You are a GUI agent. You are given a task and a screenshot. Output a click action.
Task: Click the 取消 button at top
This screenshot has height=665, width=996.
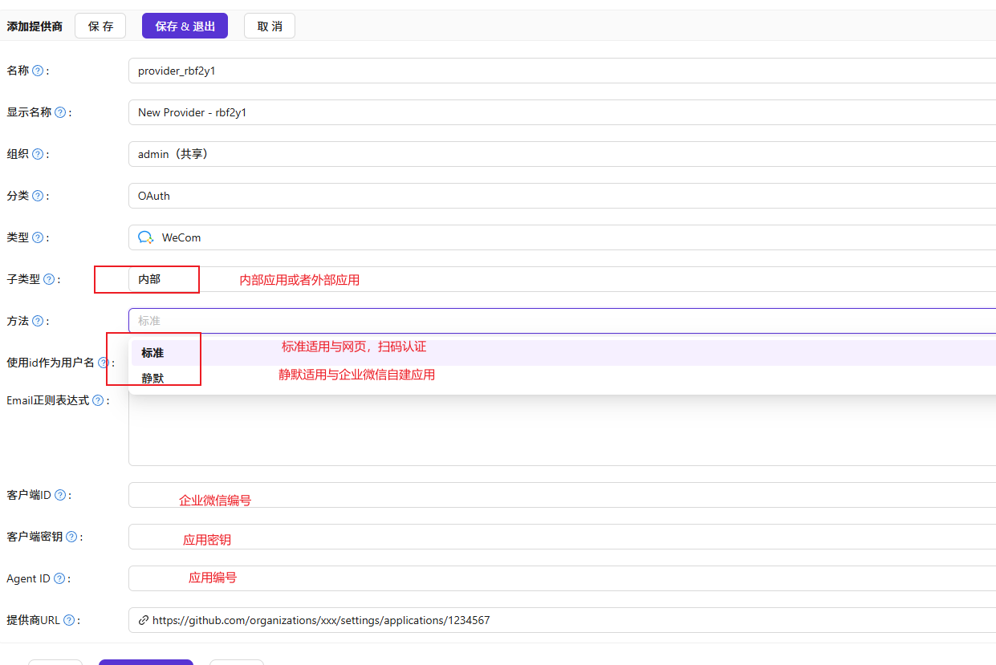270,26
